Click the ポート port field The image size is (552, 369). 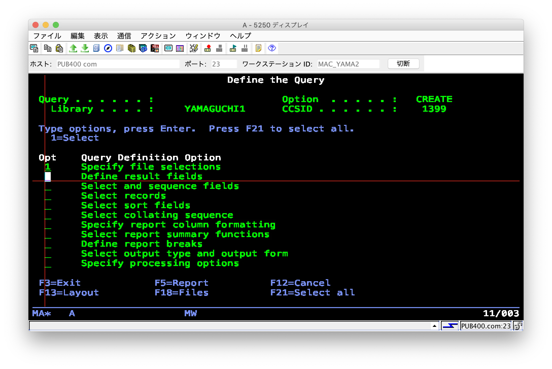point(224,64)
